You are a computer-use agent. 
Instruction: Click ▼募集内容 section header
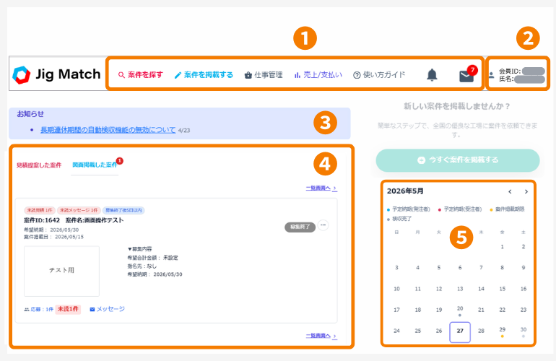(139, 249)
